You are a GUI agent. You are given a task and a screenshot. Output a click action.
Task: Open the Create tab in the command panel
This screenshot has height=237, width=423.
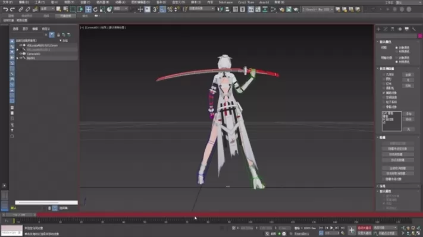(x=378, y=29)
